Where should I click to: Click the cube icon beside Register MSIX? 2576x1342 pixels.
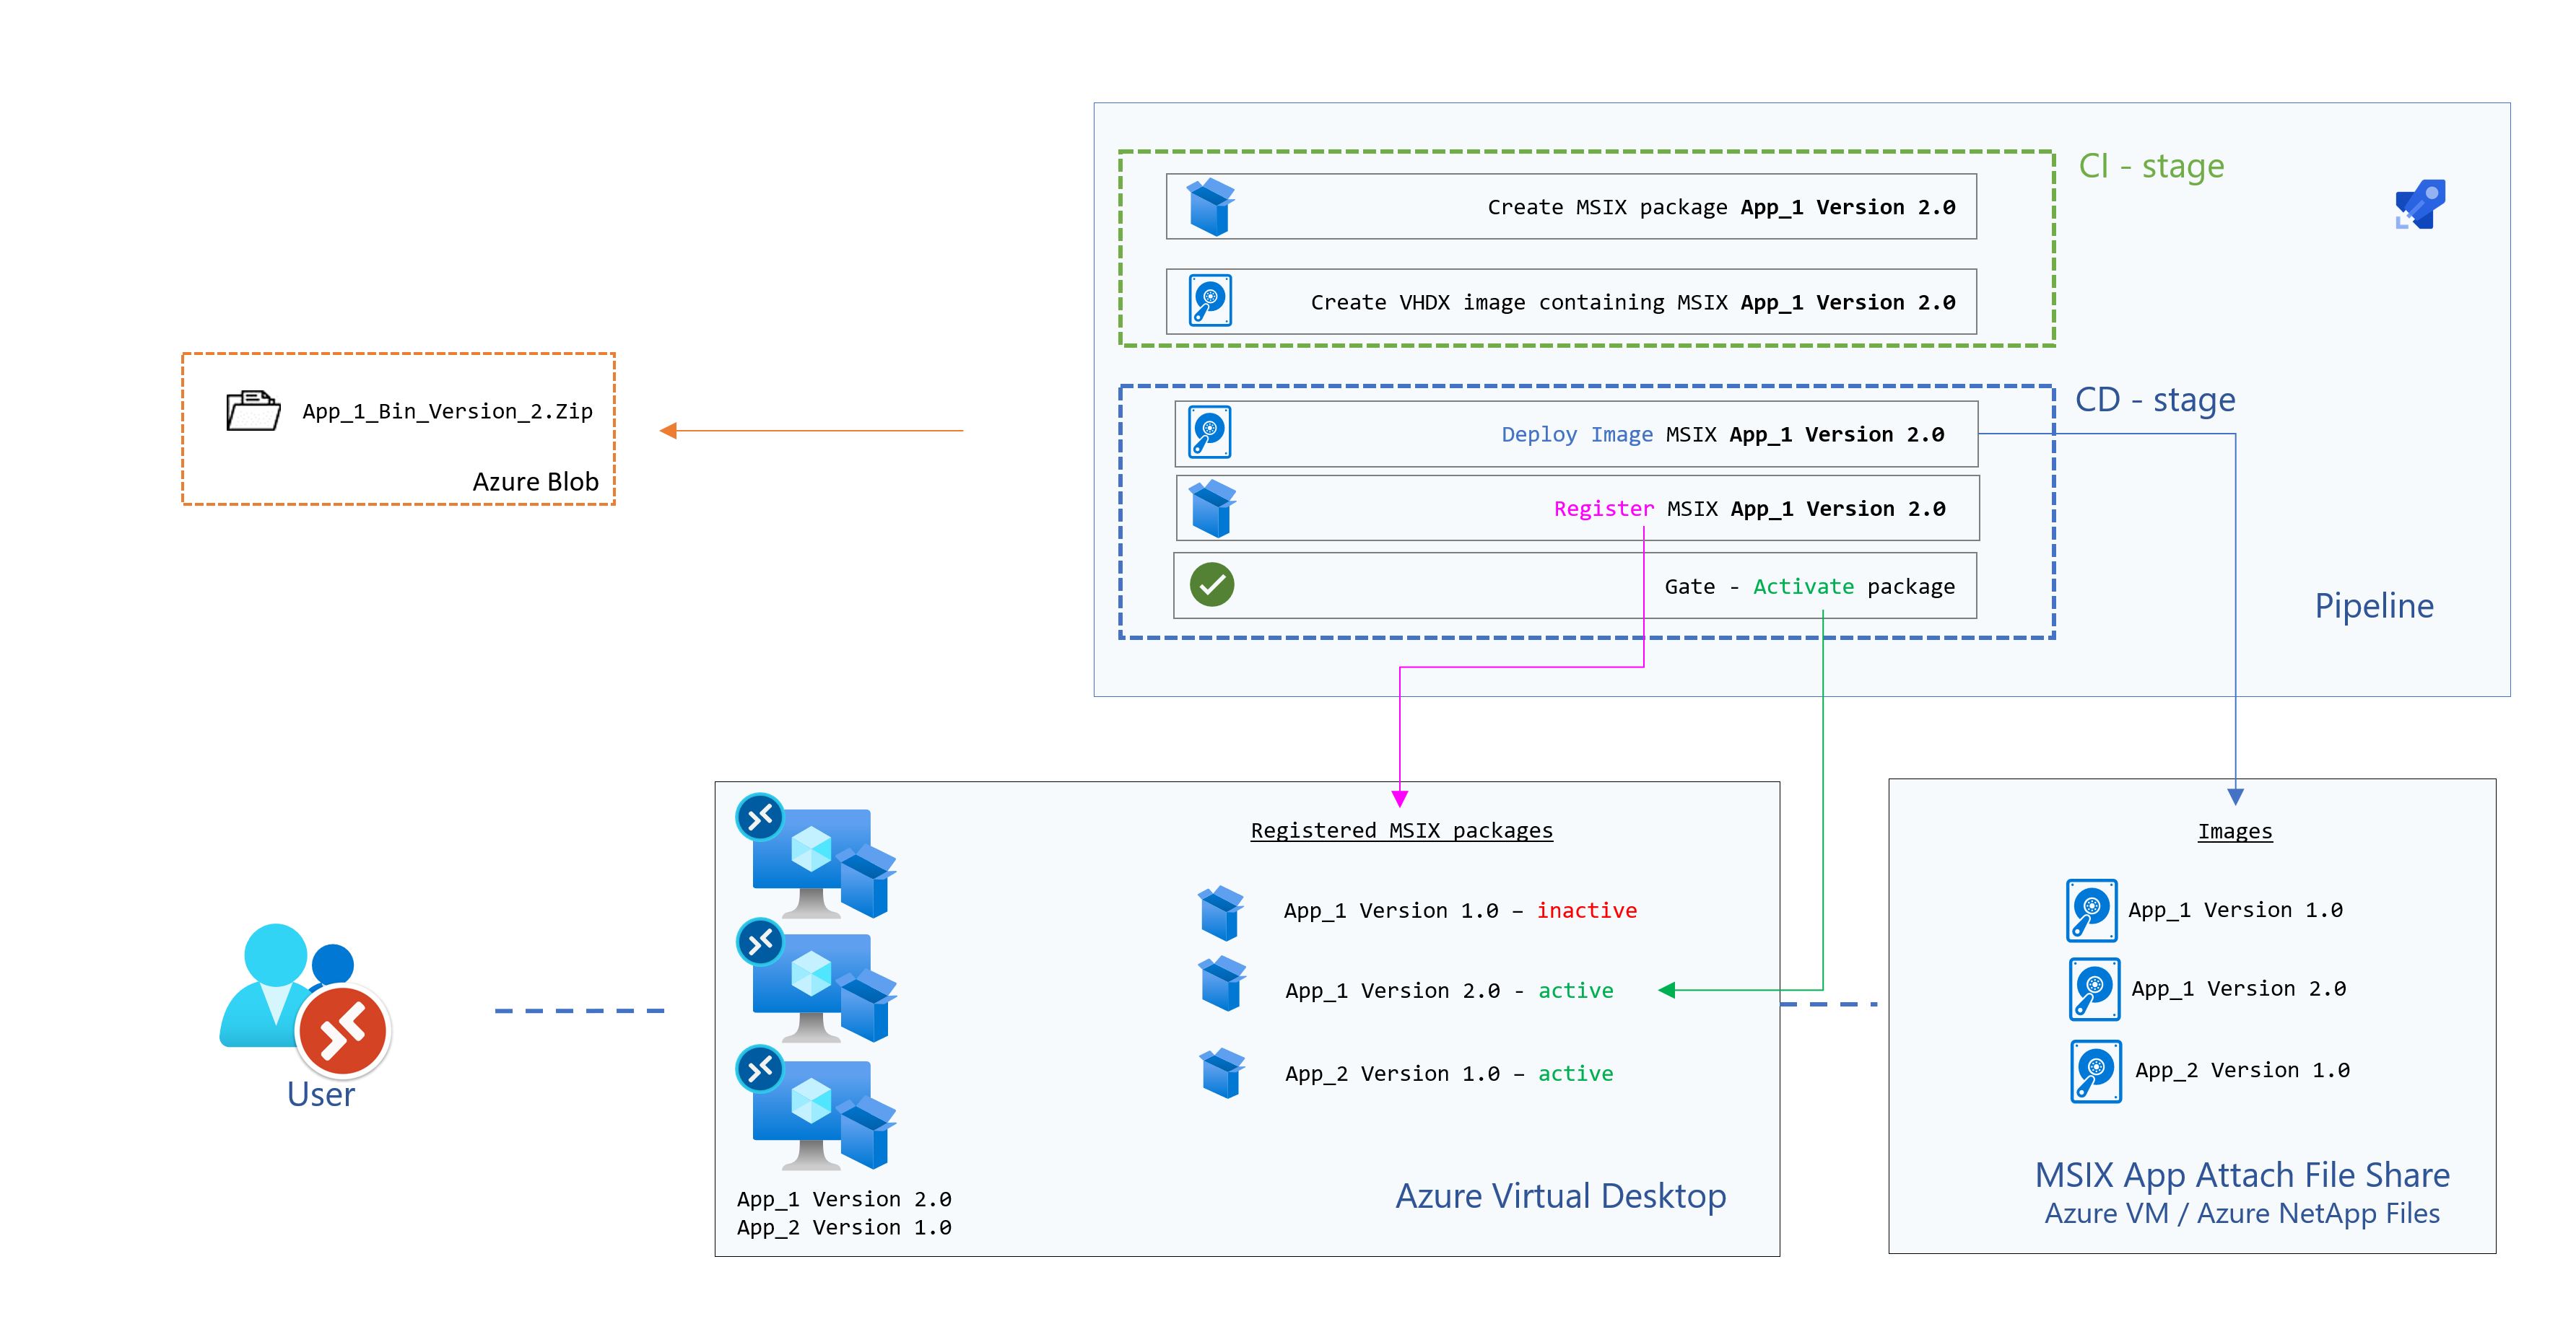(1213, 508)
